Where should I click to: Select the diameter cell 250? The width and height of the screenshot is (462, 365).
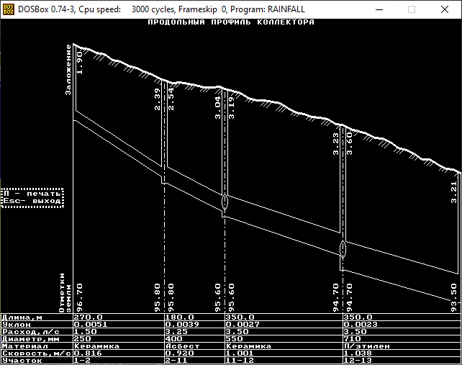click(x=82, y=339)
